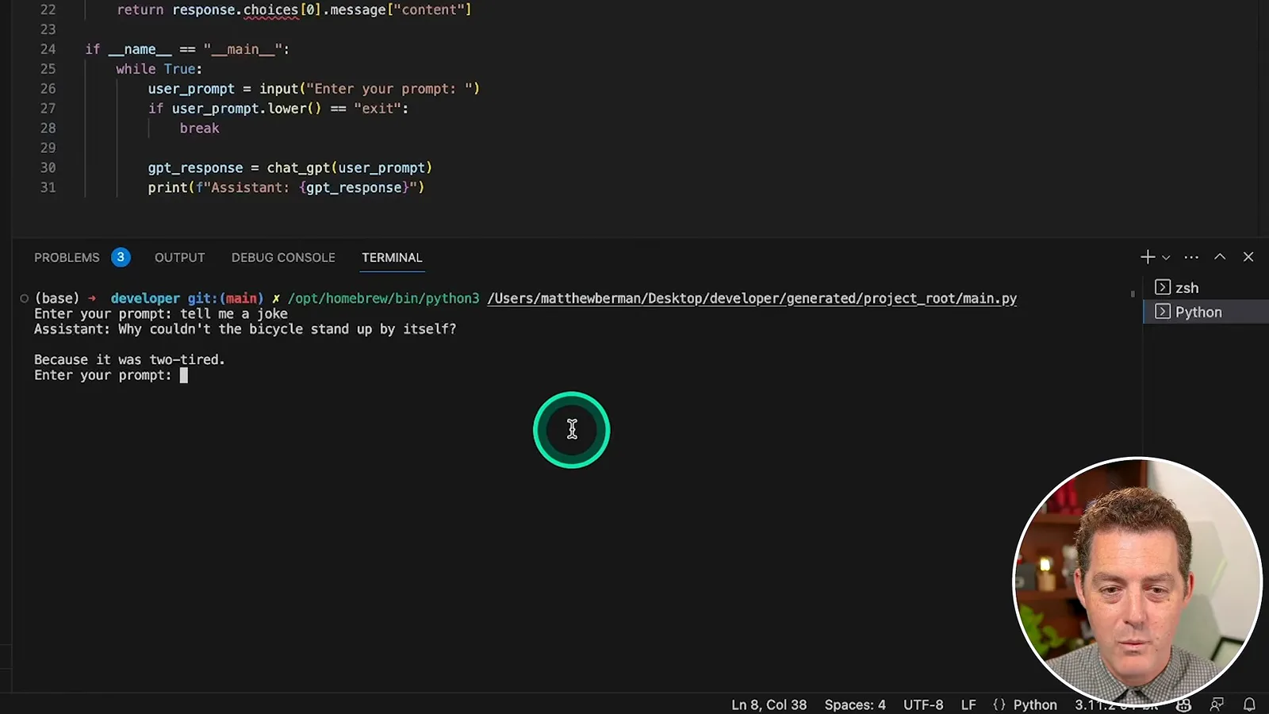The image size is (1269, 714).
Task: Change end of line sequence LF
Action: point(968,704)
